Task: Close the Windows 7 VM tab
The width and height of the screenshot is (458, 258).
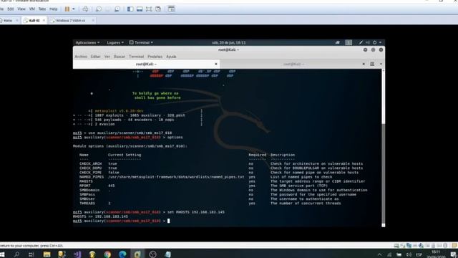Action: click(x=93, y=21)
